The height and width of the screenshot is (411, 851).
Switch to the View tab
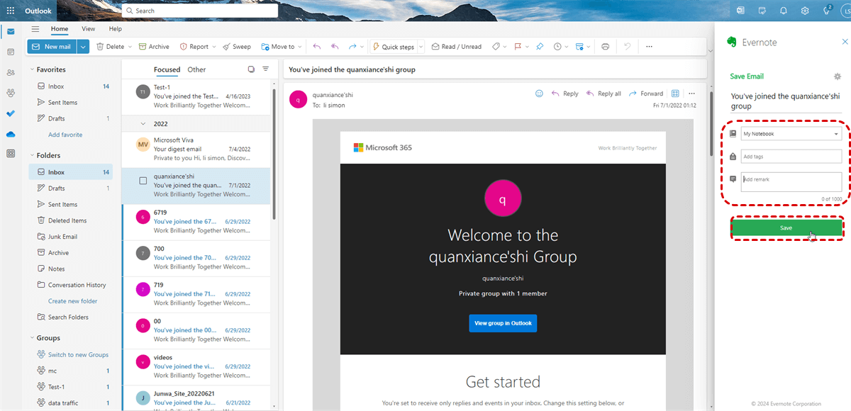[89, 29]
